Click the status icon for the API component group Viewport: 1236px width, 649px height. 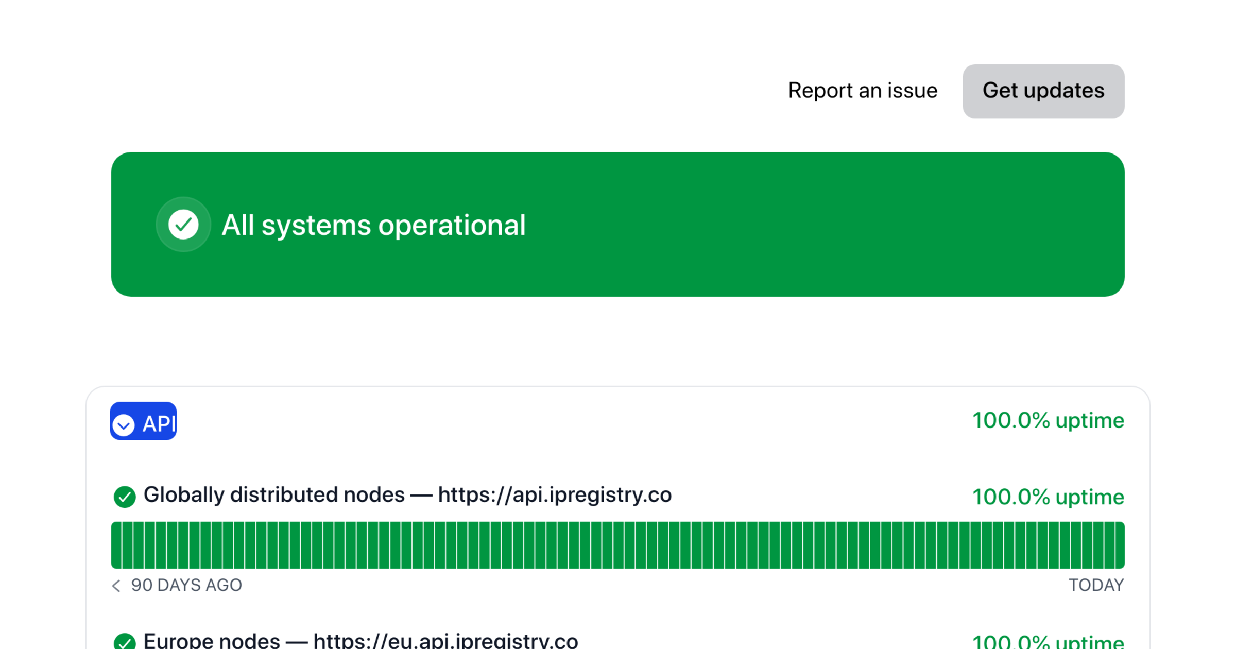click(123, 422)
